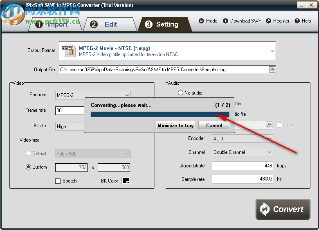The width and height of the screenshot is (319, 230).
Task: Click the Help question mark icon
Action: [297, 21]
